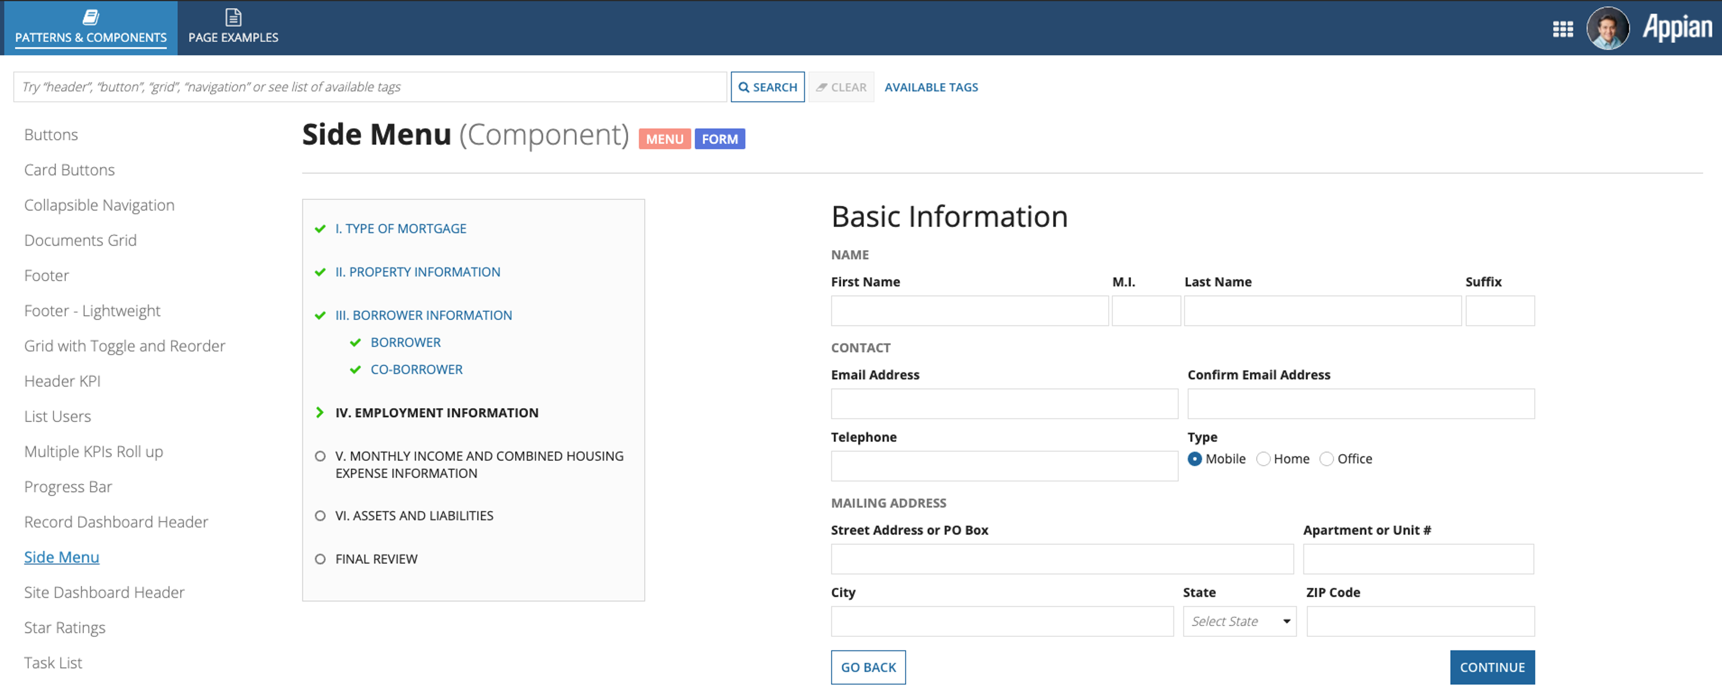This screenshot has height=697, width=1722.
Task: Go to I. Type of Mortgage step
Action: point(401,229)
